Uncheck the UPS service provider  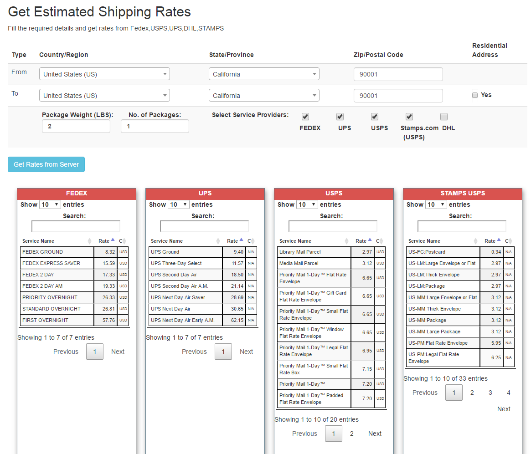pyautogui.click(x=340, y=117)
